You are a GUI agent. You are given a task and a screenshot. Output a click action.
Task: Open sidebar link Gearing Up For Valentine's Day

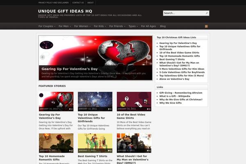tap(178, 43)
